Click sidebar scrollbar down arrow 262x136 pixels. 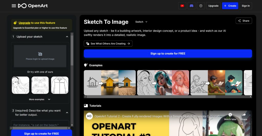(x=72, y=125)
